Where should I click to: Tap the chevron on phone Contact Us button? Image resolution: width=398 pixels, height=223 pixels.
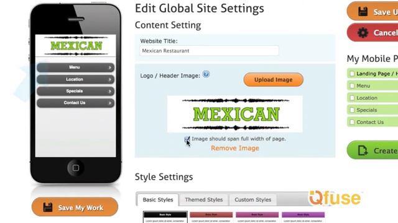tap(110, 103)
